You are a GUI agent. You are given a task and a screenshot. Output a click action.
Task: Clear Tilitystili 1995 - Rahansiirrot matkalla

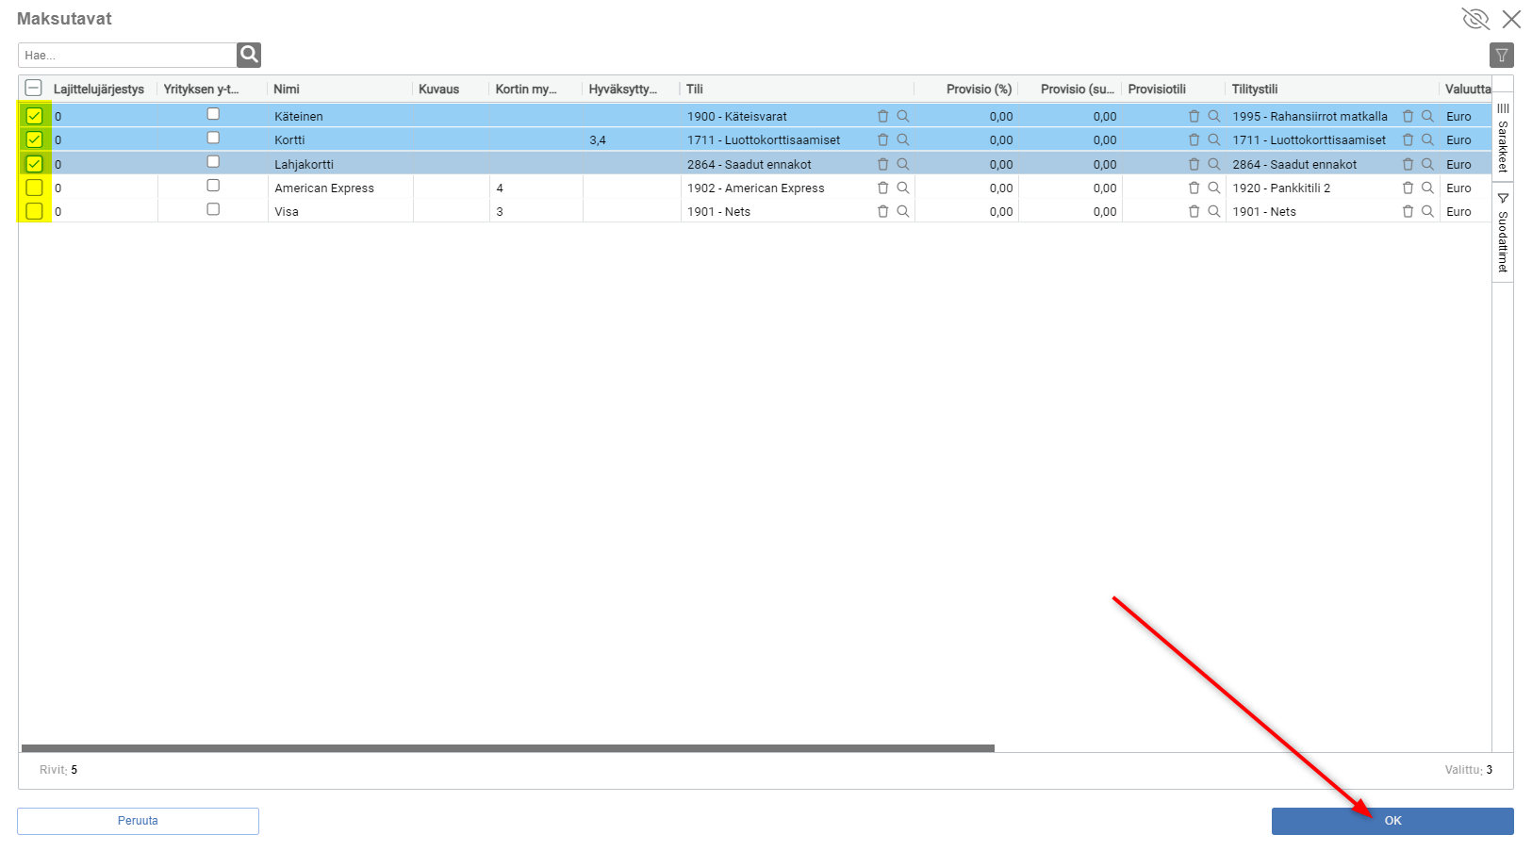[x=1408, y=116]
